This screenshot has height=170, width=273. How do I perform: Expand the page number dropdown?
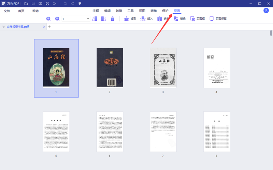88,19
